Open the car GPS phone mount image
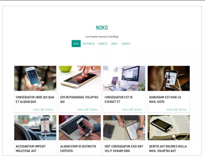 pos(35,128)
